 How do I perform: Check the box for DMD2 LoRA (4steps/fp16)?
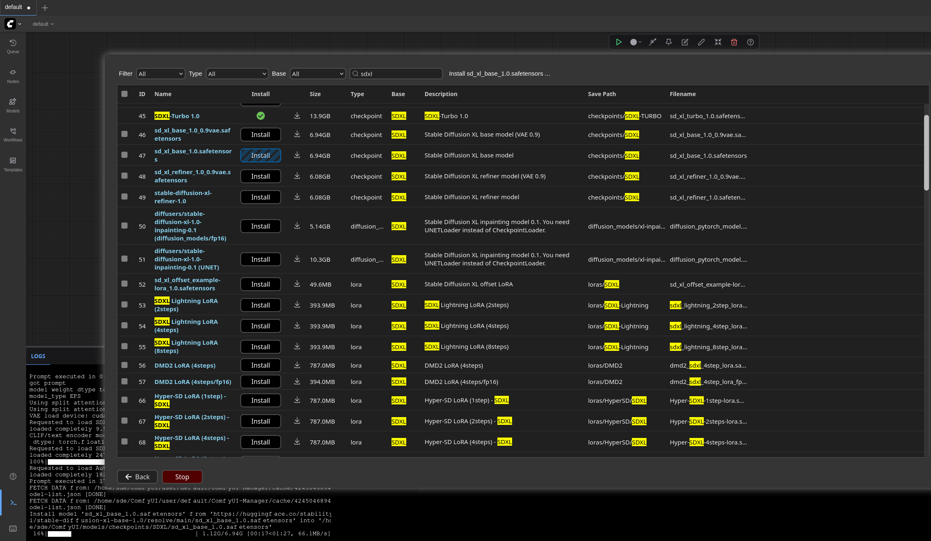point(125,381)
